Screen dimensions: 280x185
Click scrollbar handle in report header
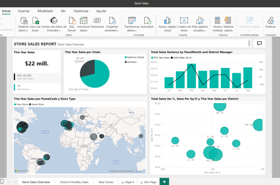pyautogui.click(x=249, y=43)
